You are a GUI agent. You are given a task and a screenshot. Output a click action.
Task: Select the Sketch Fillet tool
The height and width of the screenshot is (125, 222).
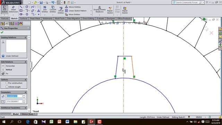click(x=33, y=14)
